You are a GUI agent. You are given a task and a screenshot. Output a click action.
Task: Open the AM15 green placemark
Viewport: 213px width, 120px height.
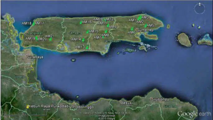pos(88,32)
